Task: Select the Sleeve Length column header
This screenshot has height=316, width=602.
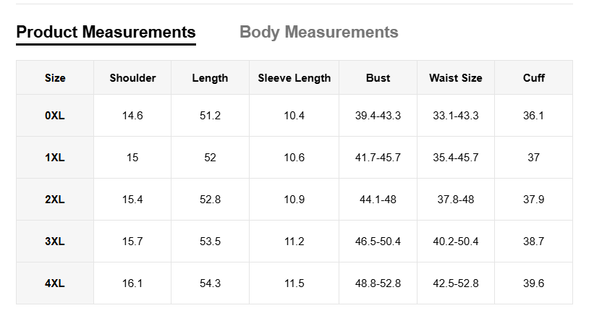Action: [x=294, y=78]
